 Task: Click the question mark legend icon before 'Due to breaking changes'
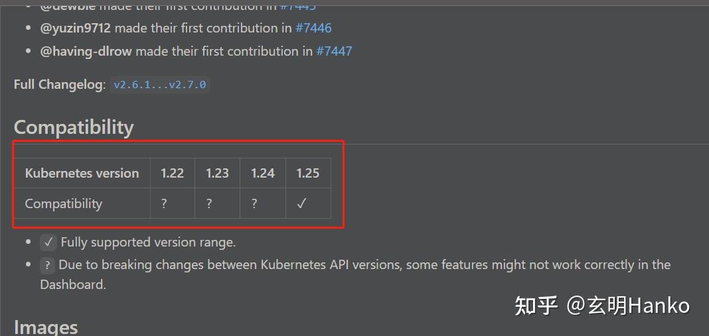[46, 265]
